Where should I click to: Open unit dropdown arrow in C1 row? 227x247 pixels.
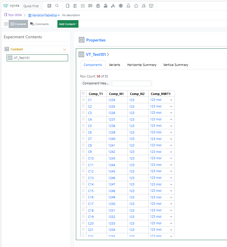pyautogui.click(x=171, y=100)
